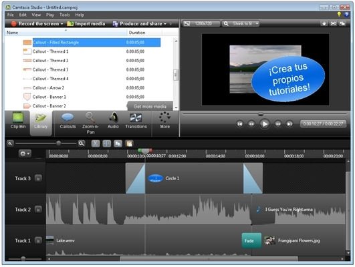Open the Audio tab
Screen dimensions: 355x267
point(113,121)
